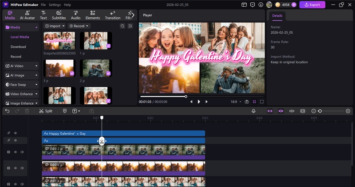Click the player progress bar handle
The width and height of the screenshot is (355, 187).
click(x=186, y=97)
